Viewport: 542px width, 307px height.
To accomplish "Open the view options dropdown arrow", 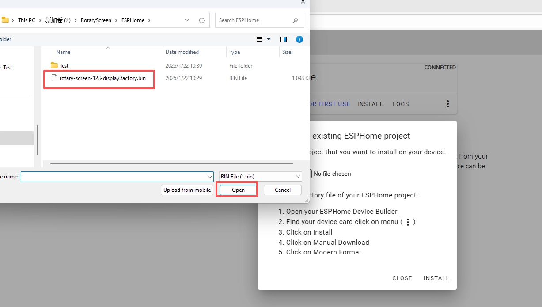I will (269, 39).
